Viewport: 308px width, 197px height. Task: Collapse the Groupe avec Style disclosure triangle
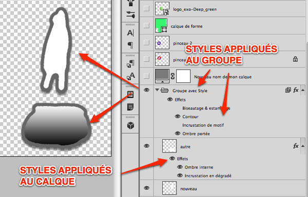tap(157, 90)
